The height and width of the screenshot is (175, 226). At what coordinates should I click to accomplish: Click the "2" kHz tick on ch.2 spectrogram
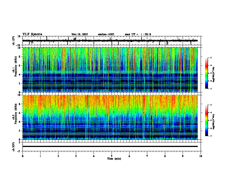pos(20,131)
